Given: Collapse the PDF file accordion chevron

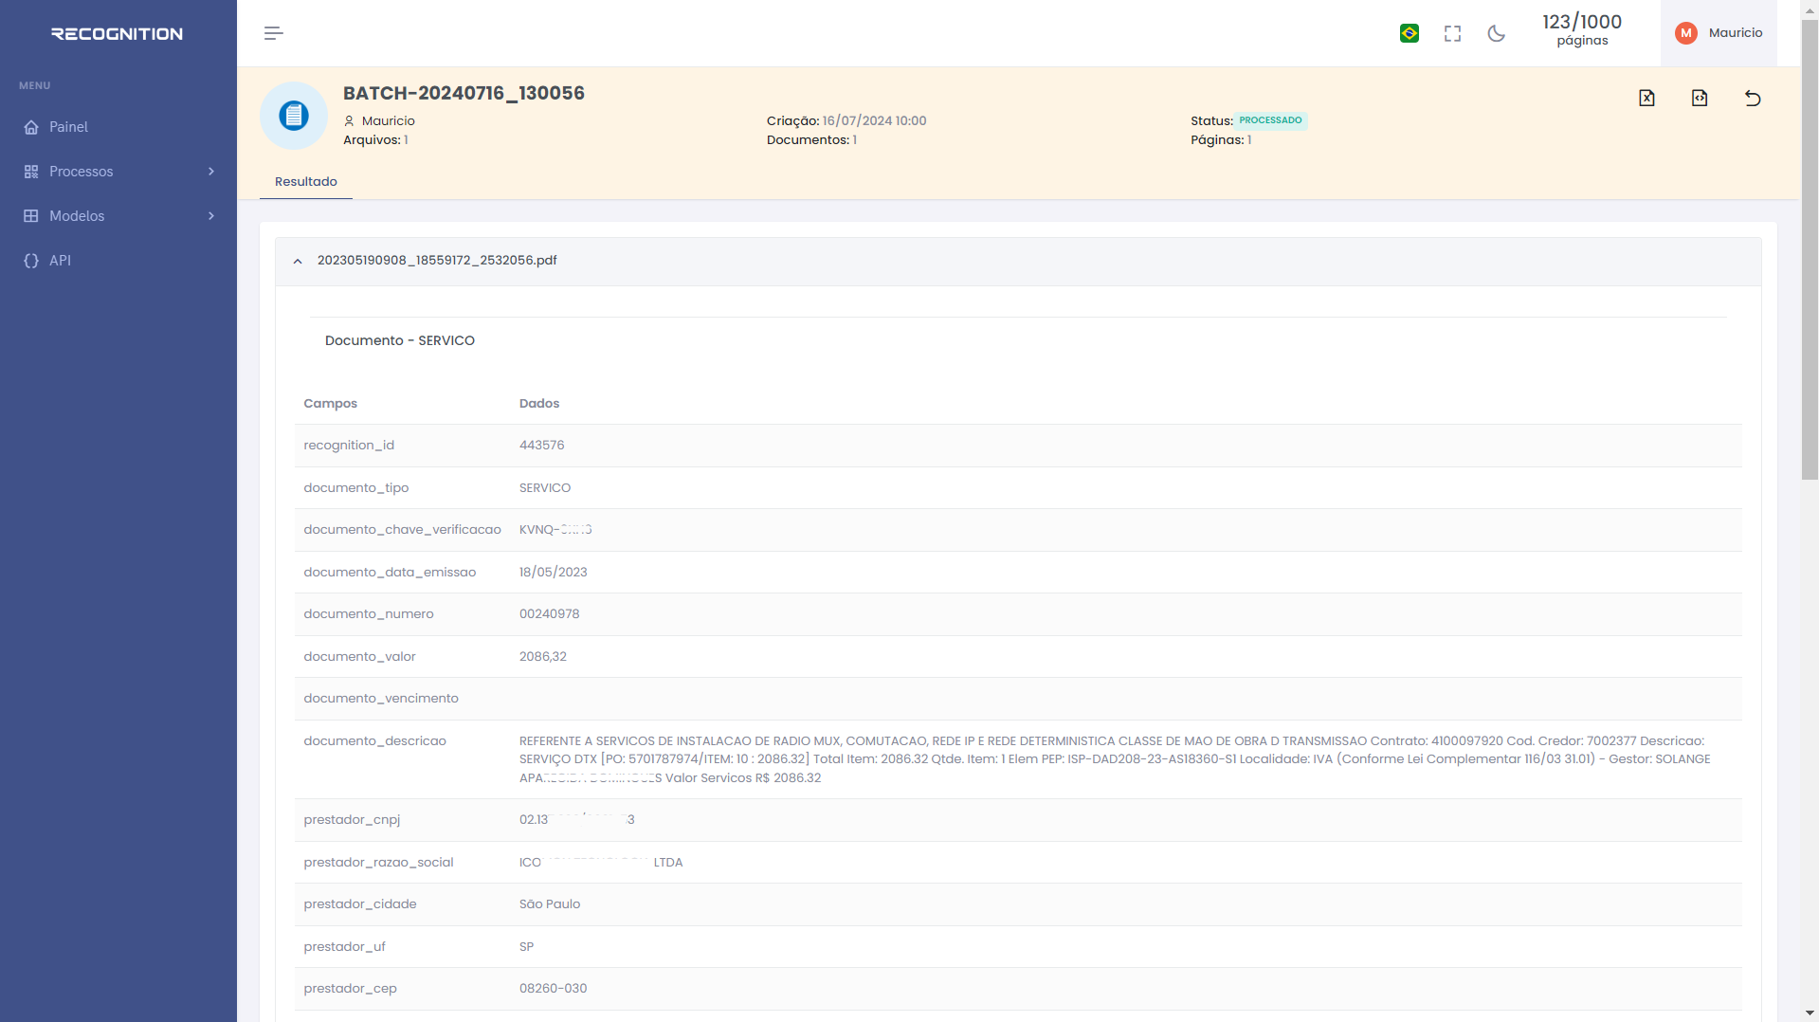Looking at the screenshot, I should [298, 261].
